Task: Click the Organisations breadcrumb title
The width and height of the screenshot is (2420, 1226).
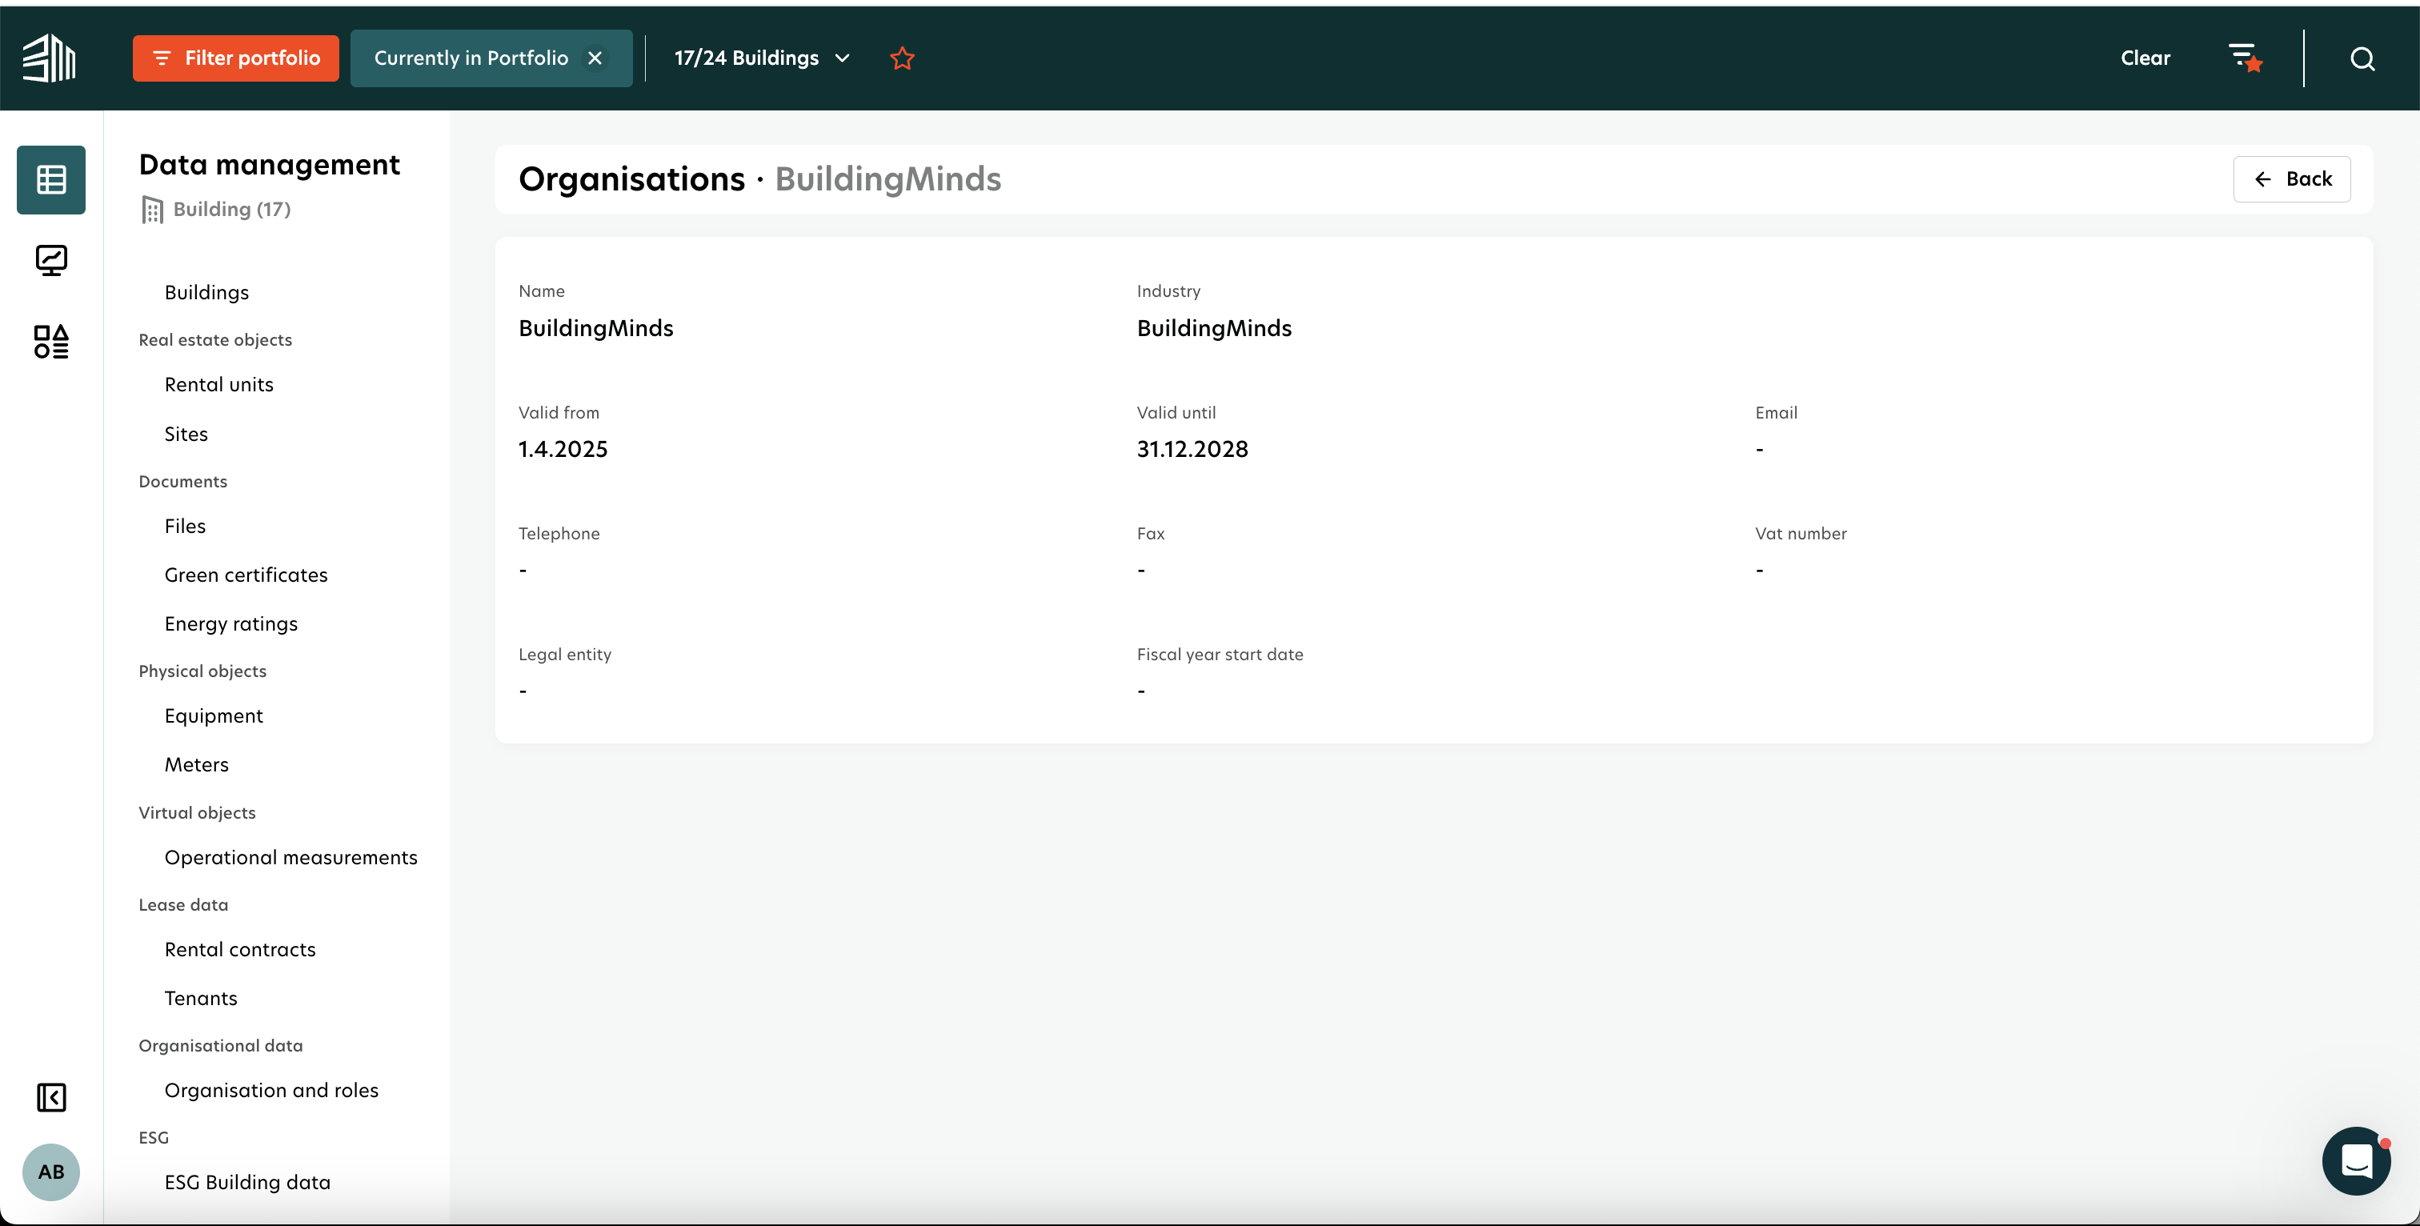Action: pos(631,178)
